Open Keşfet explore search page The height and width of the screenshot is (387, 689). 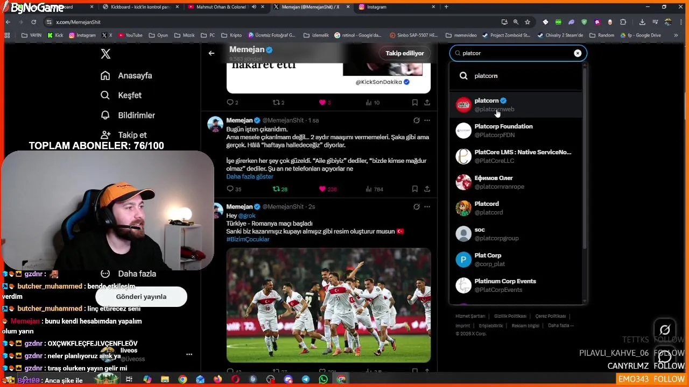click(x=121, y=95)
